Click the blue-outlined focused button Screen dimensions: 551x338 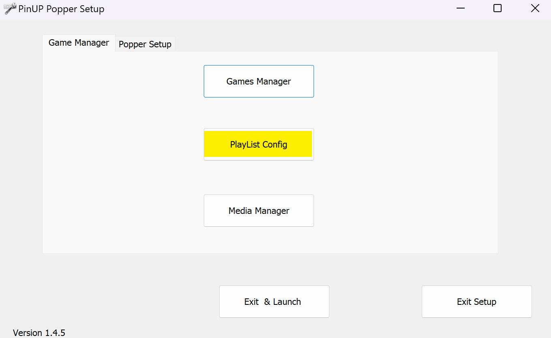click(258, 81)
